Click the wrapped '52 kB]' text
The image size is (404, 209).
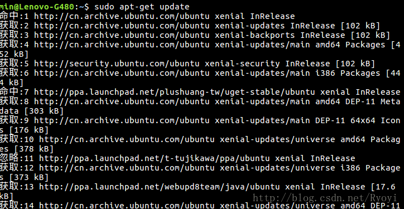(x=14, y=54)
